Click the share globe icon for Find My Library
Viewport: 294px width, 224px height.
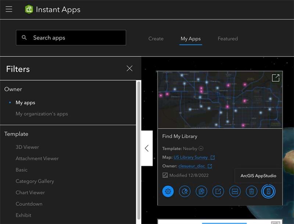coord(185,191)
